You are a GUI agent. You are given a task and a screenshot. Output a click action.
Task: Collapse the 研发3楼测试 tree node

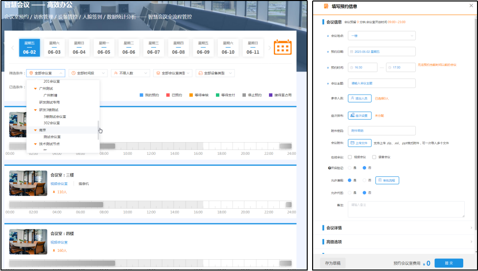point(35,110)
